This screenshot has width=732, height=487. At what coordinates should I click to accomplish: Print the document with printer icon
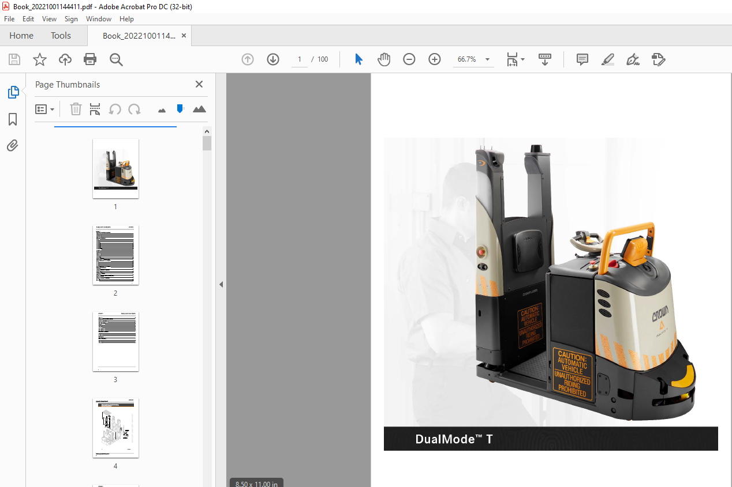tap(90, 59)
